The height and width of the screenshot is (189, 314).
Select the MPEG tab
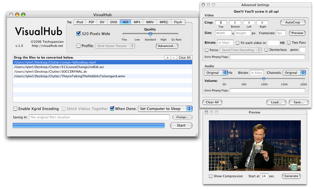(164, 22)
